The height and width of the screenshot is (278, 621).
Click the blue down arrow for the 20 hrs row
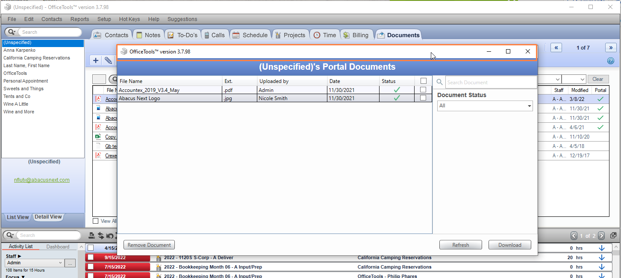(x=602, y=257)
